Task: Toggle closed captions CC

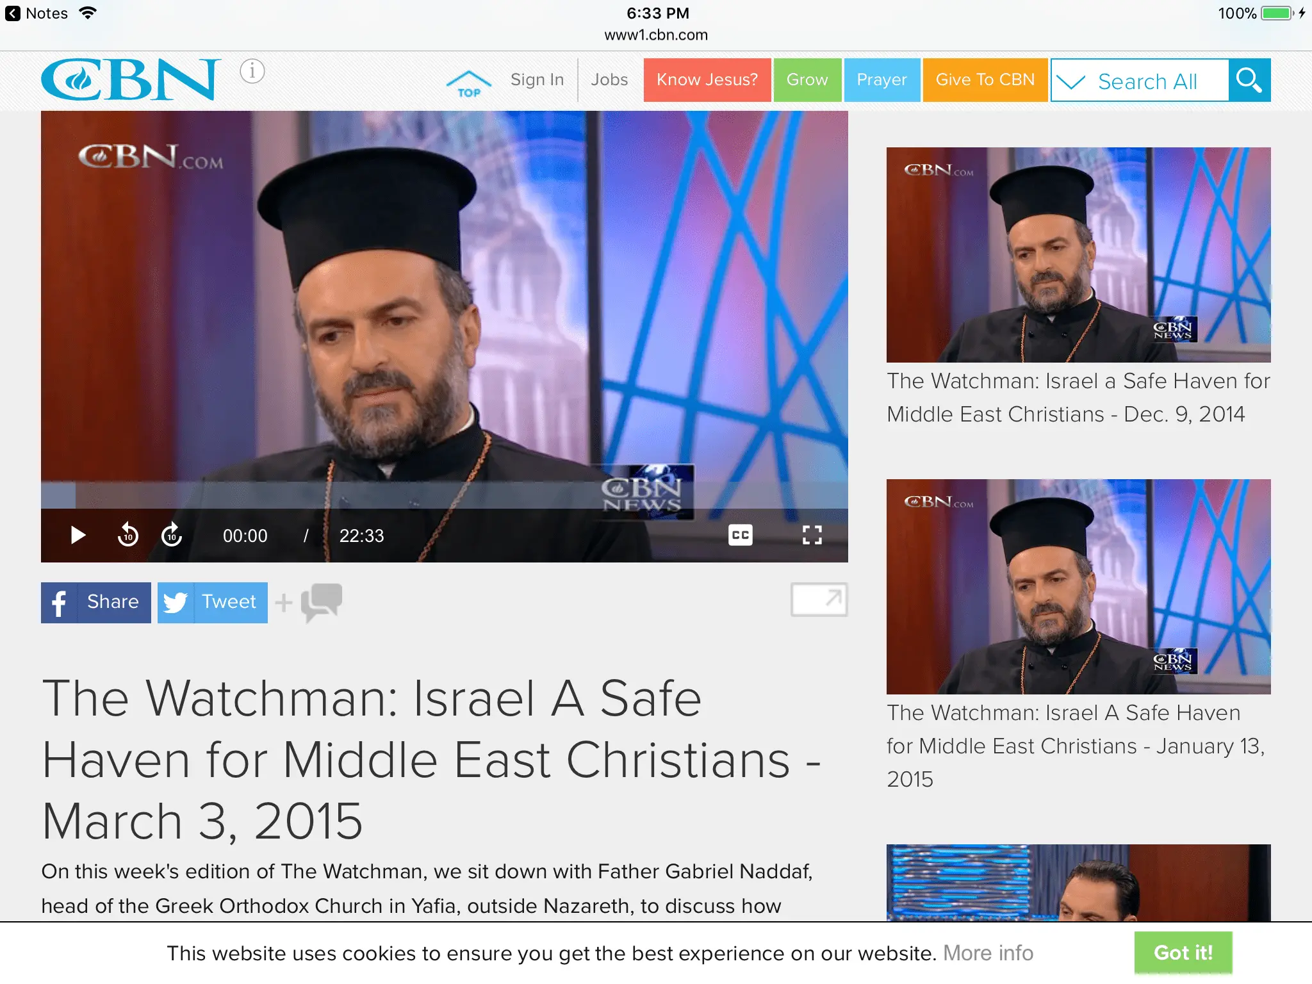Action: click(740, 535)
